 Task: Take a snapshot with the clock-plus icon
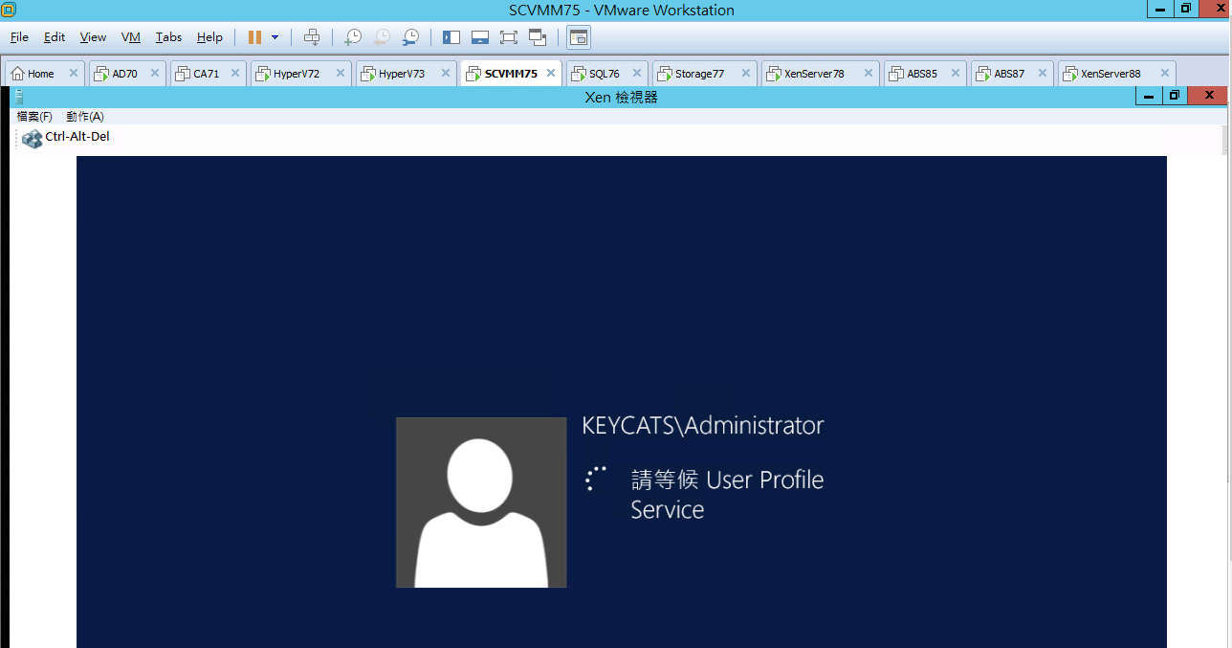[353, 37]
